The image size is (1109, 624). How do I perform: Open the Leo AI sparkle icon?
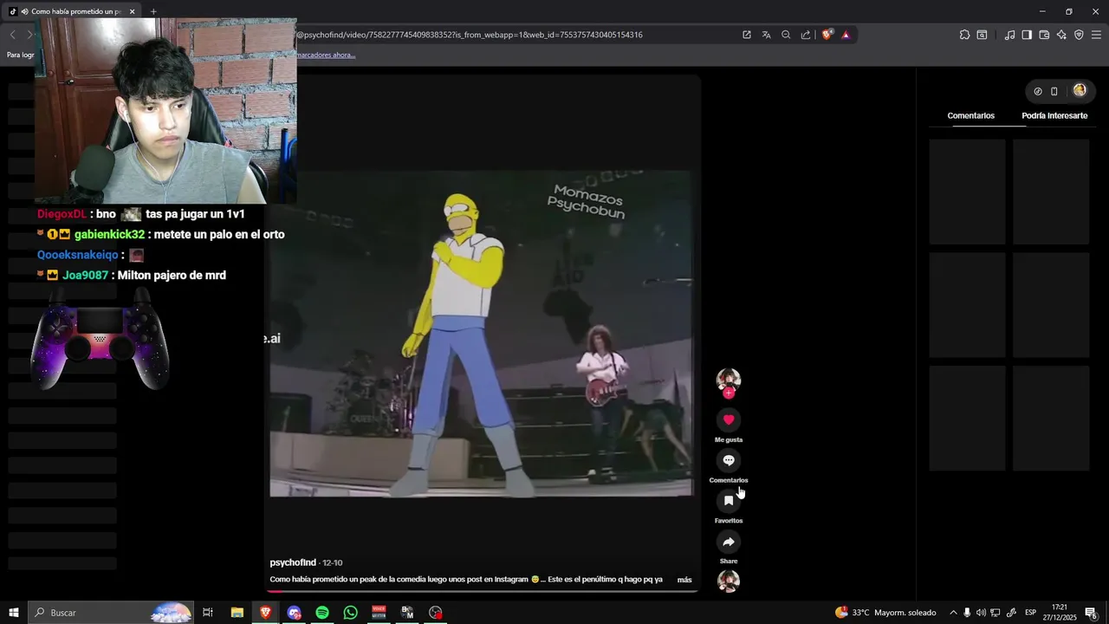(1061, 35)
